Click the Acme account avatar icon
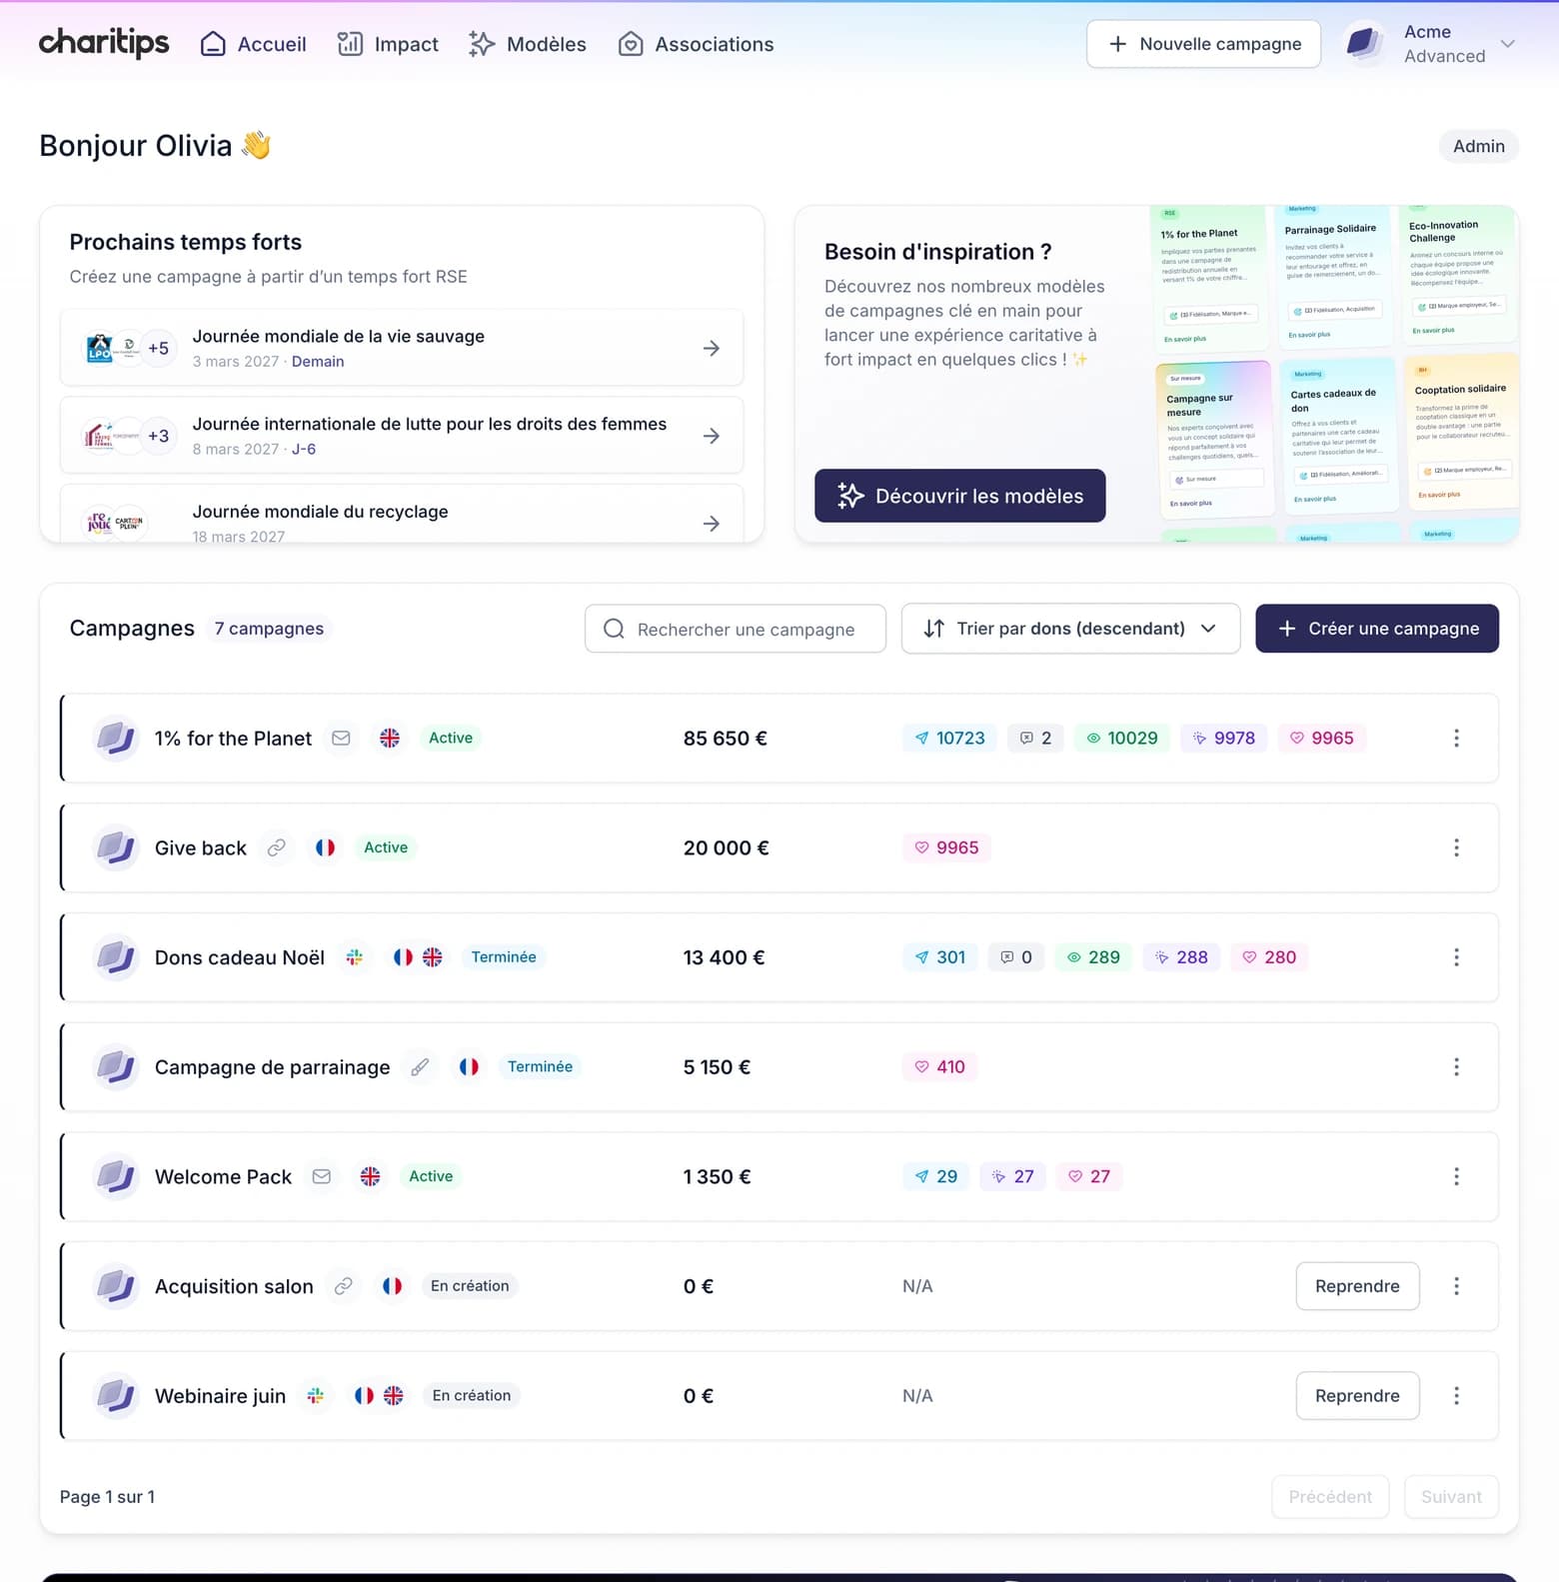Screen dimensions: 1559x1582 click(x=1365, y=43)
